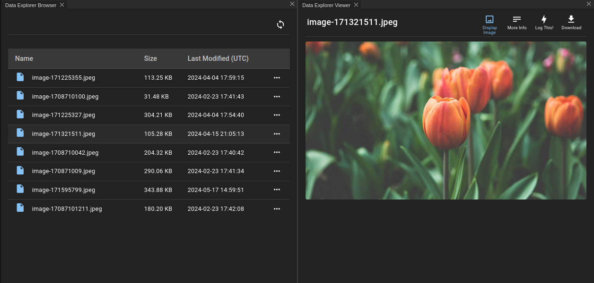Open more options for image-171225355.jpeg
Viewport: 594px width, 283px height.
tap(277, 78)
